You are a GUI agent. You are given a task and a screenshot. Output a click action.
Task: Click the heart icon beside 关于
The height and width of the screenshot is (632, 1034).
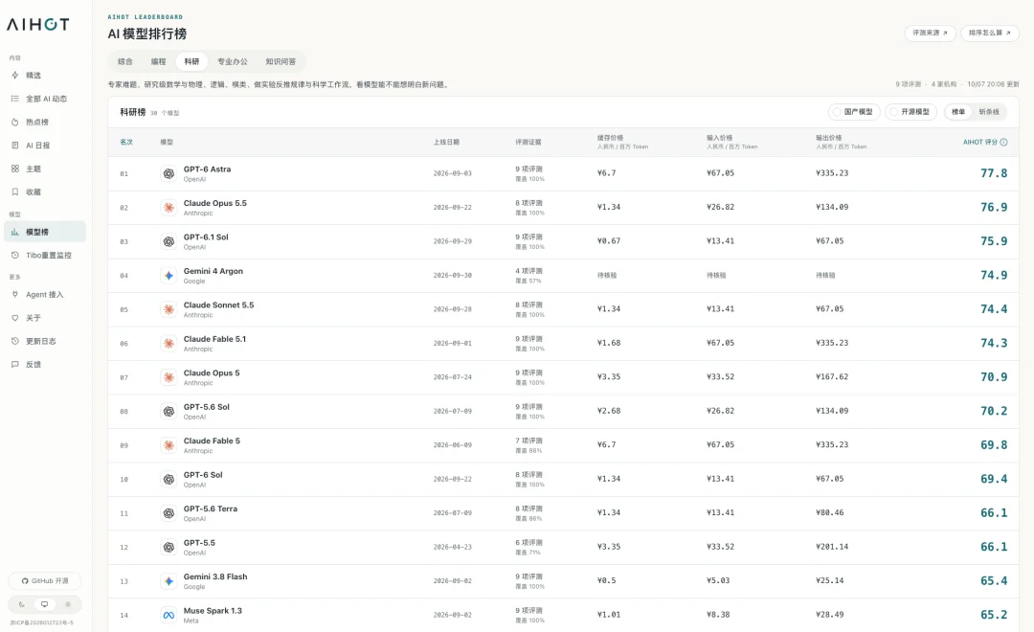tap(15, 318)
